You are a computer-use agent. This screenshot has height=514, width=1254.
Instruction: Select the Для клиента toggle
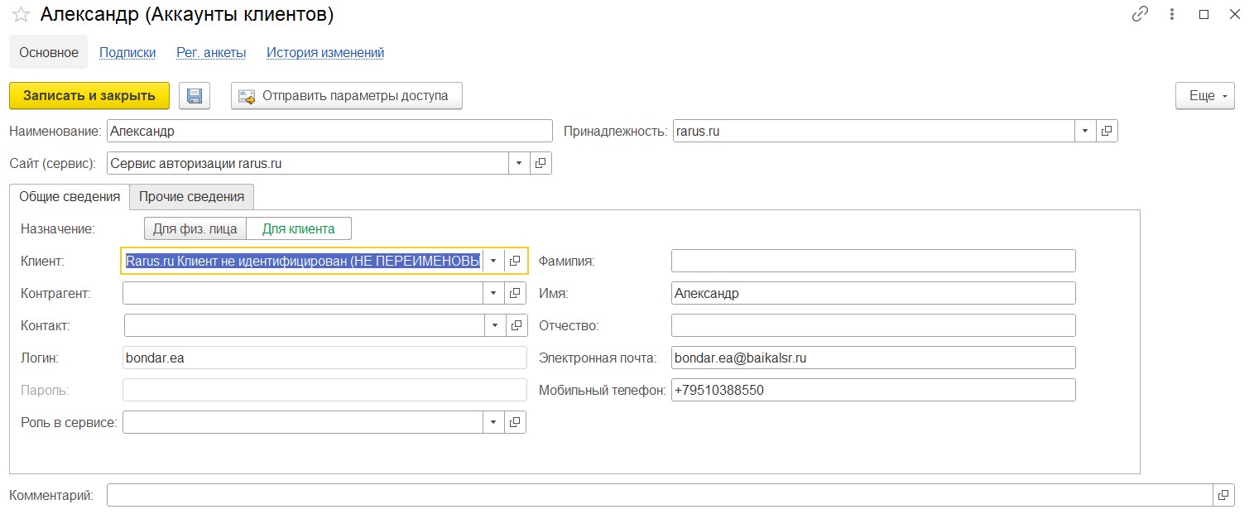[299, 228]
